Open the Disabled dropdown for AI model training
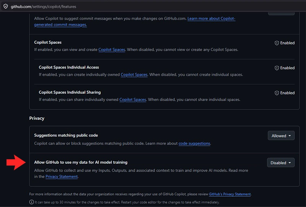This screenshot has height=207, width=306. click(x=281, y=163)
